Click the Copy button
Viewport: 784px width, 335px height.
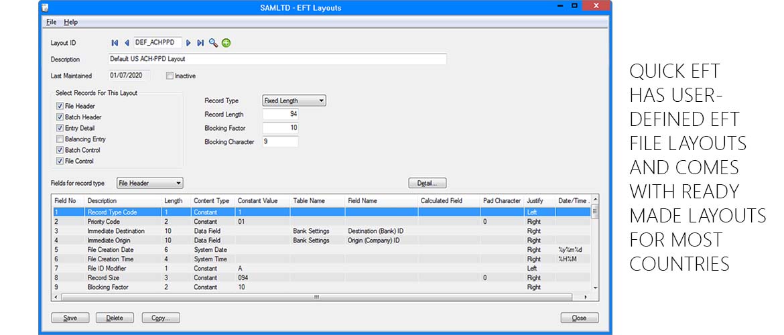click(x=161, y=318)
